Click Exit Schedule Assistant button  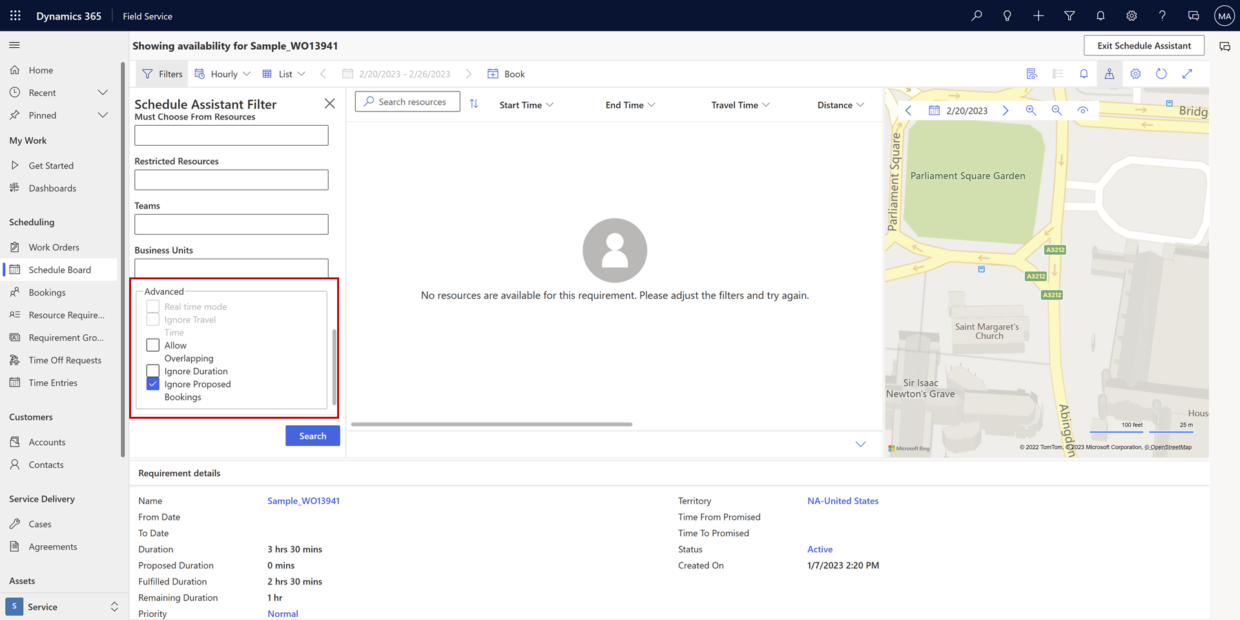point(1144,46)
